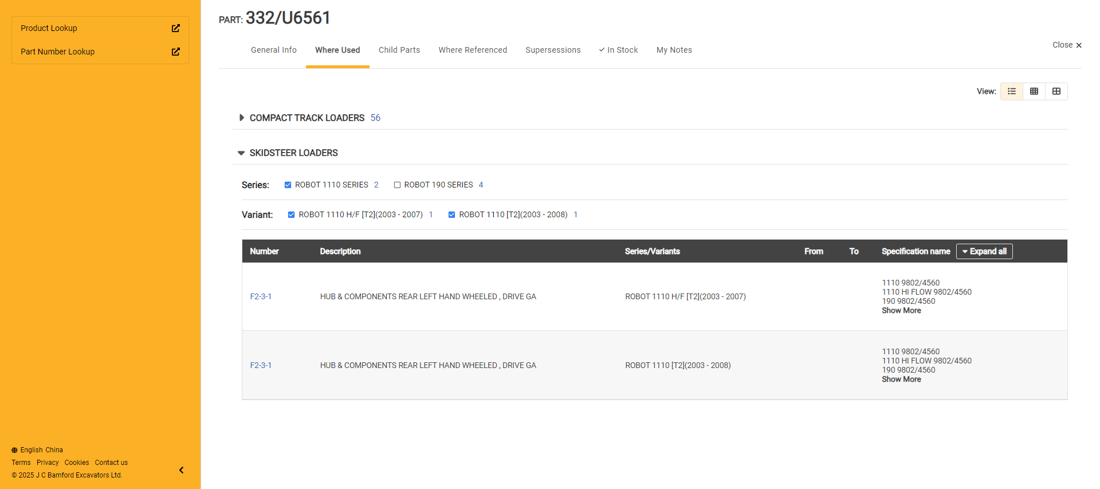Collapse the sidebar with chevron arrow
This screenshot has width=1100, height=489.
coord(181,470)
